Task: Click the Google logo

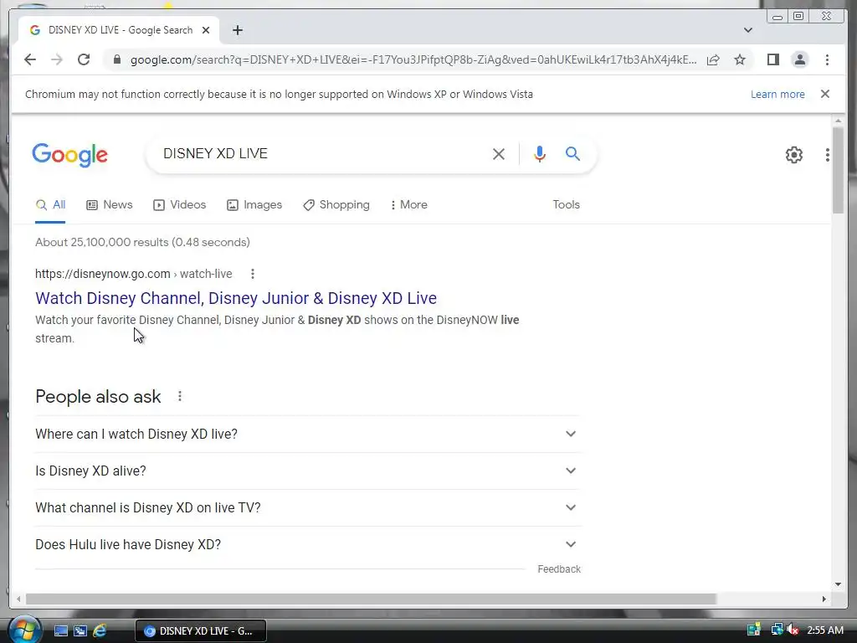Action: click(70, 155)
